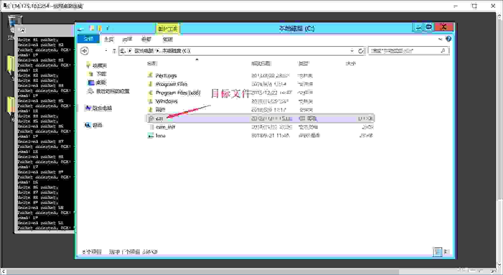Open Quick Access Toolbar customize dropdown

pos(108,29)
